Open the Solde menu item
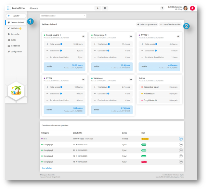This screenshot has width=207, height=190. coord(12,40)
